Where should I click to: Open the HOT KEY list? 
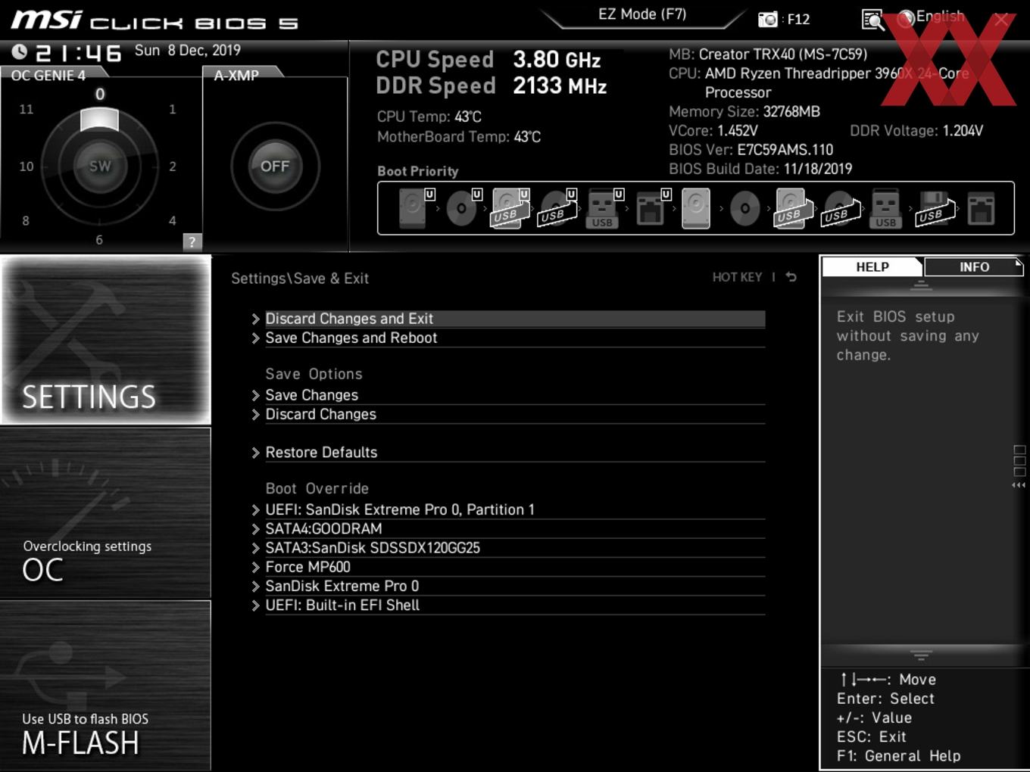pyautogui.click(x=737, y=277)
